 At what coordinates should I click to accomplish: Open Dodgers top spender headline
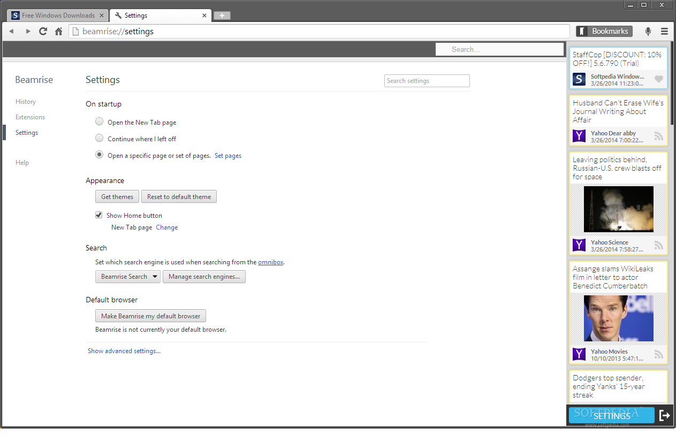tap(609, 386)
